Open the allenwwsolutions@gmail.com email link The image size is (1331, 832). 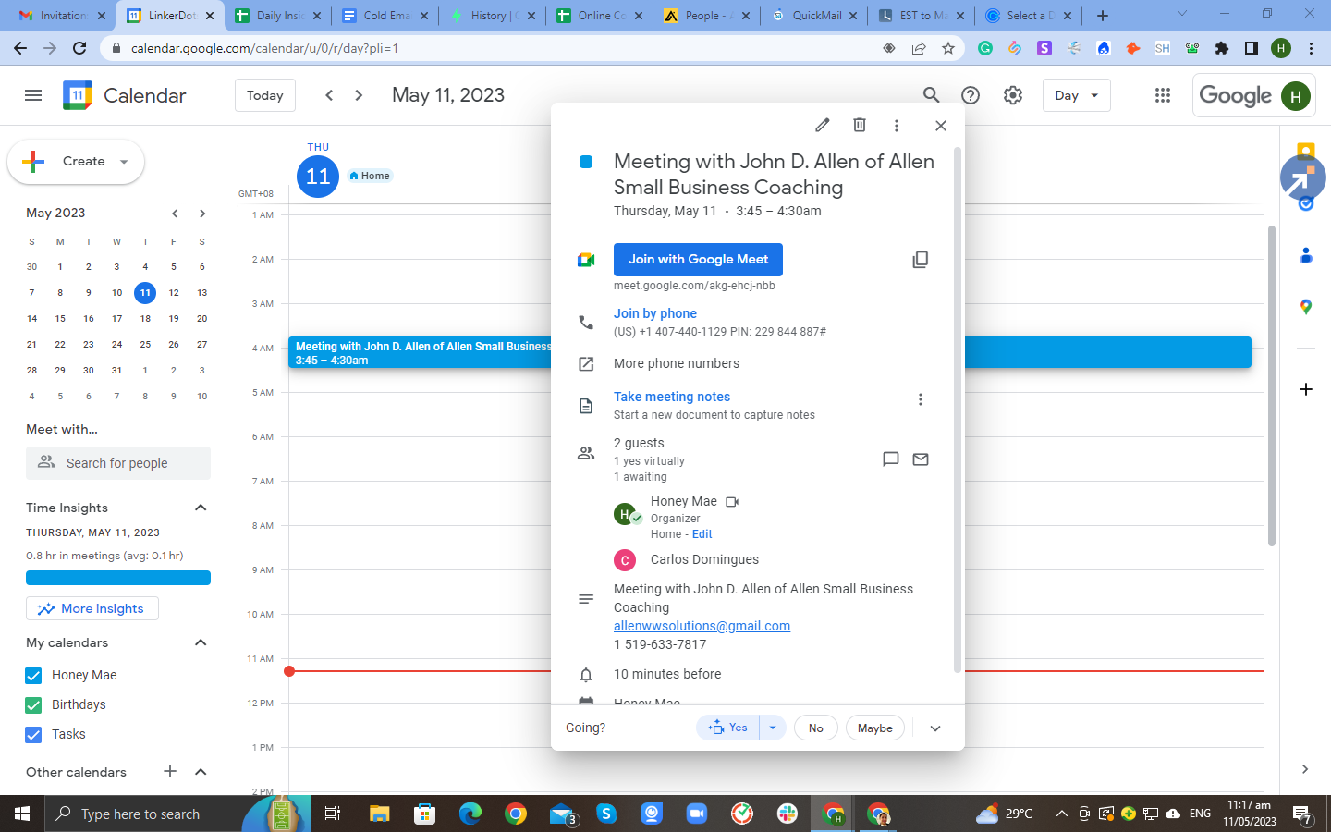coord(702,626)
